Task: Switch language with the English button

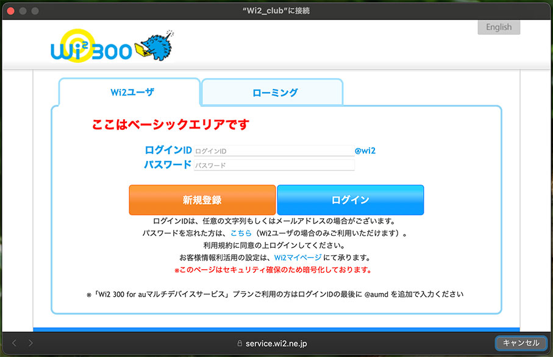Action: (x=499, y=27)
